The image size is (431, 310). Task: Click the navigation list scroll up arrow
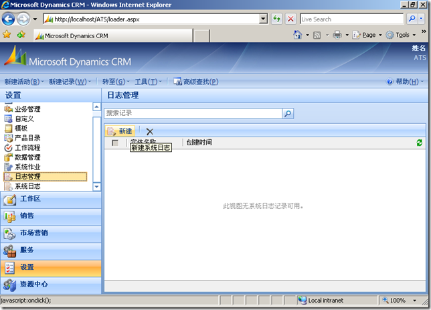pos(97,106)
